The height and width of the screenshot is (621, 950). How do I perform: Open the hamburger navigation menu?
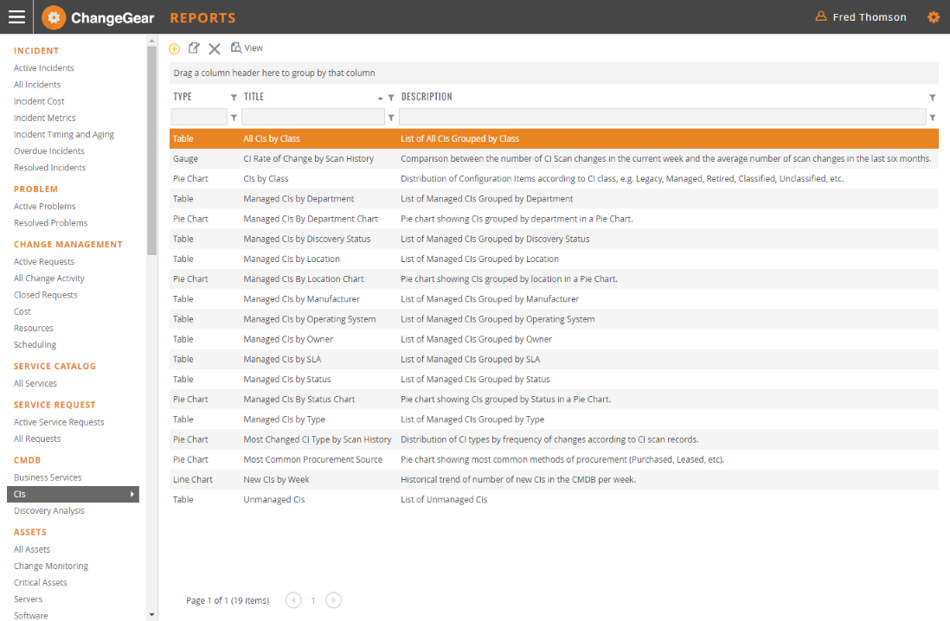(x=16, y=16)
